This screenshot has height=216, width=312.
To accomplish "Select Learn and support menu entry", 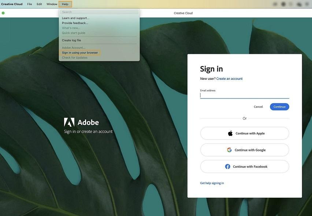I will click(x=75, y=18).
